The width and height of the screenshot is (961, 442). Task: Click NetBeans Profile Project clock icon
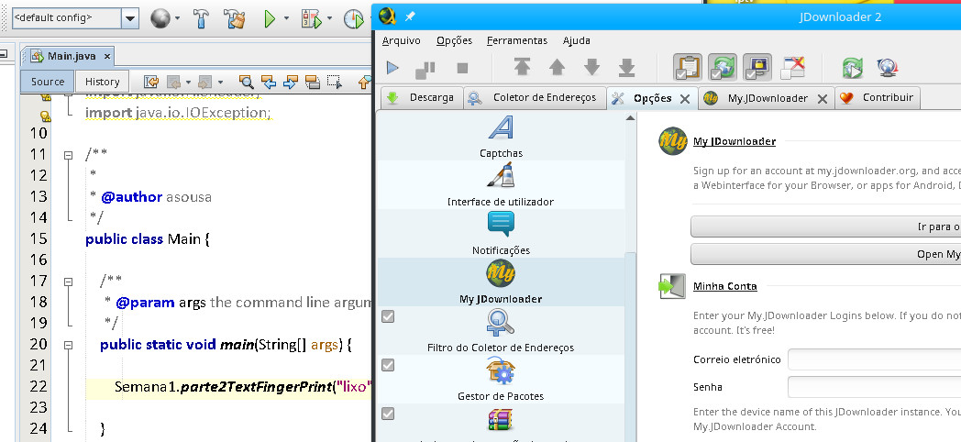[354, 19]
